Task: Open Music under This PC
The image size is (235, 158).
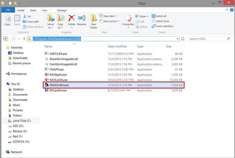Action: click(14, 105)
